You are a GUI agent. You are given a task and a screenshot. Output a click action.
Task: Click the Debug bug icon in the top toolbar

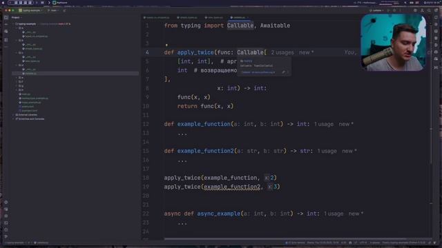pos(394,10)
